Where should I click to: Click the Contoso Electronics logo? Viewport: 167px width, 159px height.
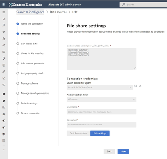[x=25, y=5]
